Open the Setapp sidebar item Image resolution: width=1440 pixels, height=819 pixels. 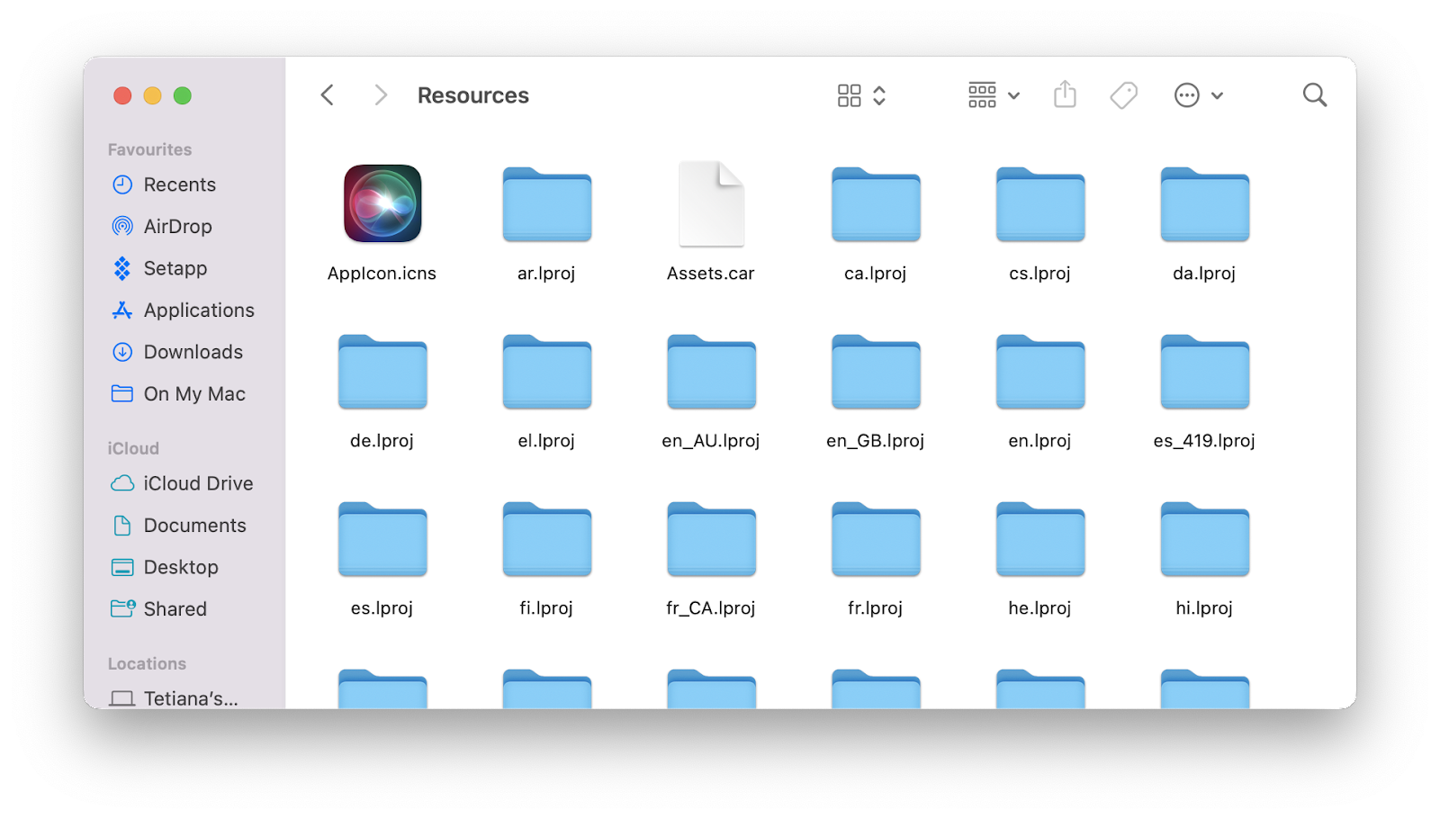pyautogui.click(x=175, y=268)
